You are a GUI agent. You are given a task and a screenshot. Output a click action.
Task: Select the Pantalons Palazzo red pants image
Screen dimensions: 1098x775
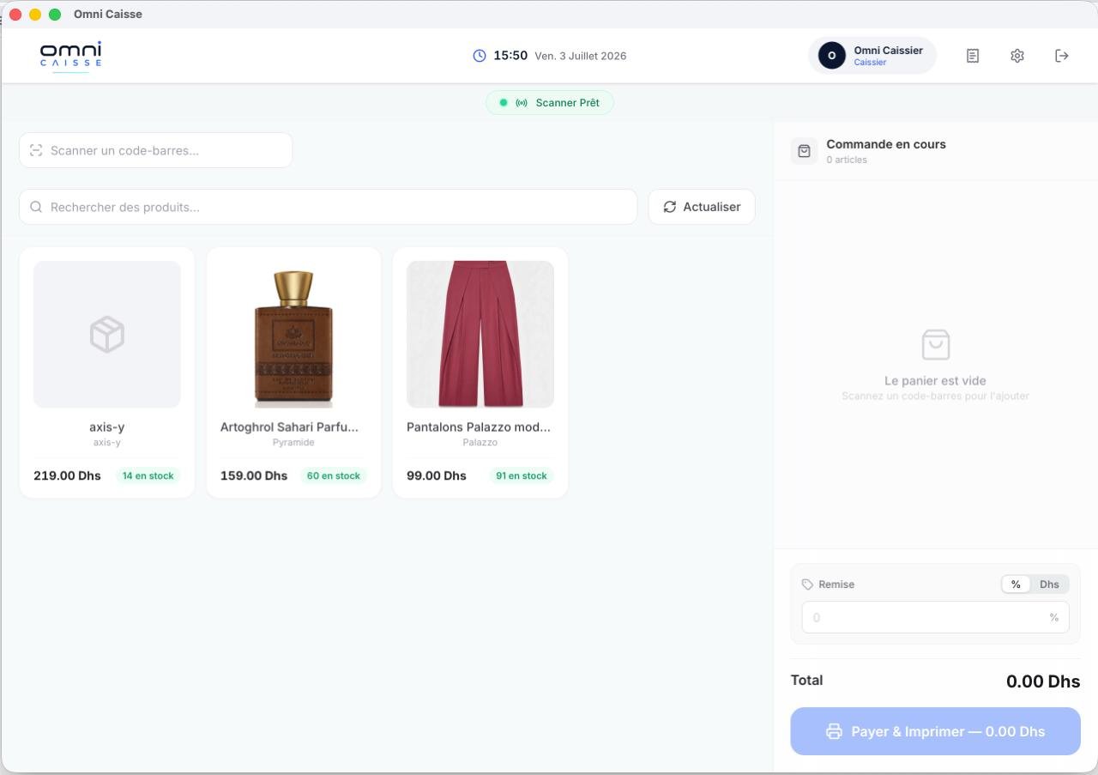[480, 335]
